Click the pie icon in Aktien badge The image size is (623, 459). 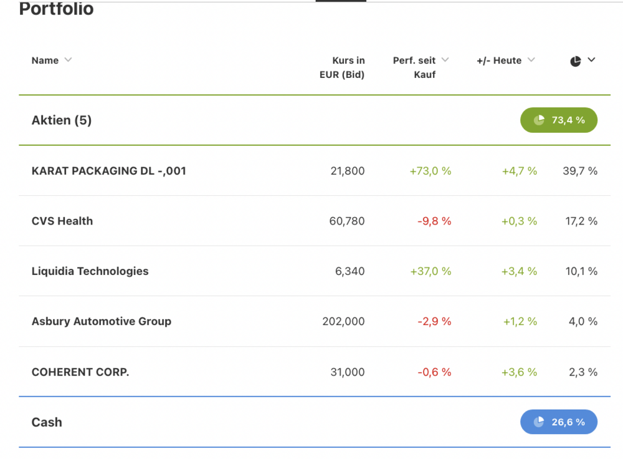[x=539, y=120]
